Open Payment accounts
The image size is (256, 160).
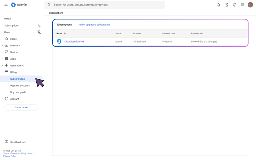pos(20,85)
